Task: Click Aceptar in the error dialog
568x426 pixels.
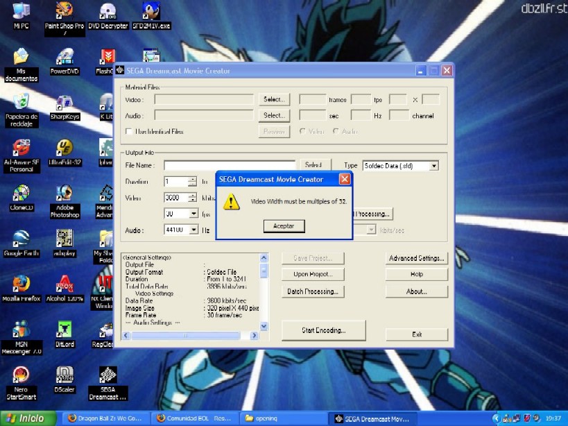Action: (284, 226)
